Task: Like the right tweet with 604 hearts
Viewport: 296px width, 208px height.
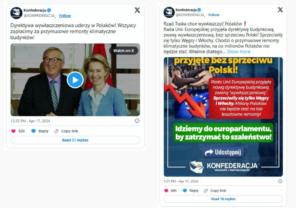Action: click(x=166, y=191)
